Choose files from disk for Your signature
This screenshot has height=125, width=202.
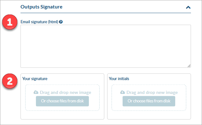coord(62,101)
